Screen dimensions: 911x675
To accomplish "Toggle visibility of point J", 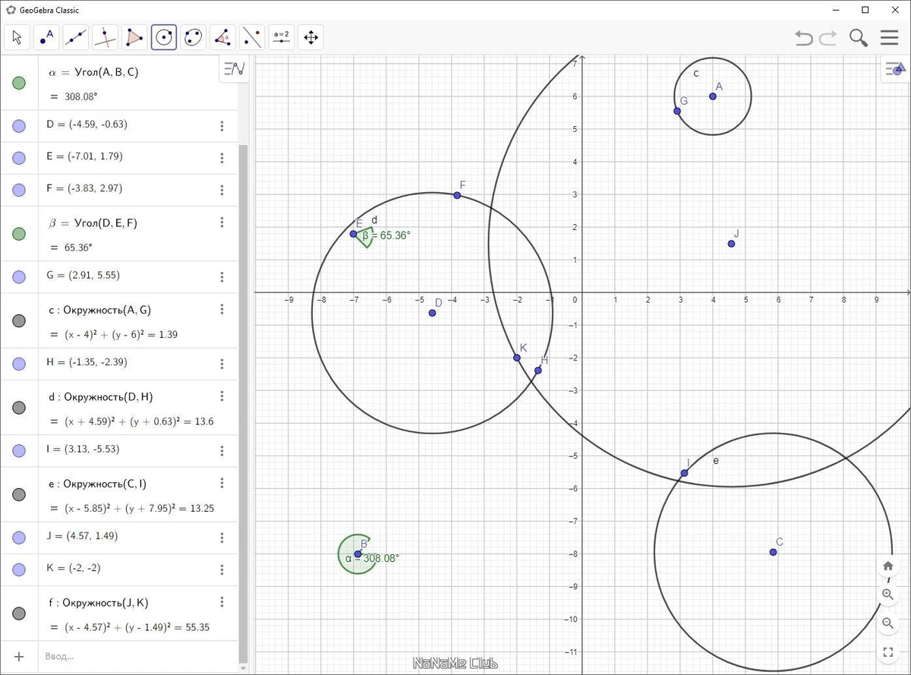I will pyautogui.click(x=19, y=538).
